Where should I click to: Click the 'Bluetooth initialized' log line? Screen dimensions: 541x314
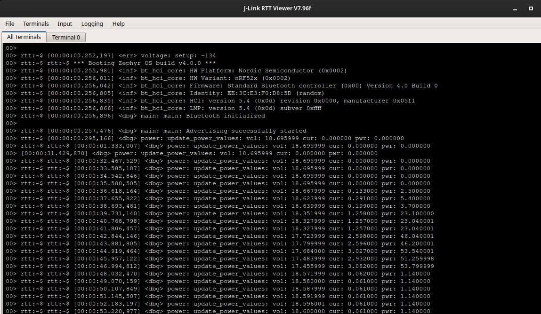click(135, 116)
